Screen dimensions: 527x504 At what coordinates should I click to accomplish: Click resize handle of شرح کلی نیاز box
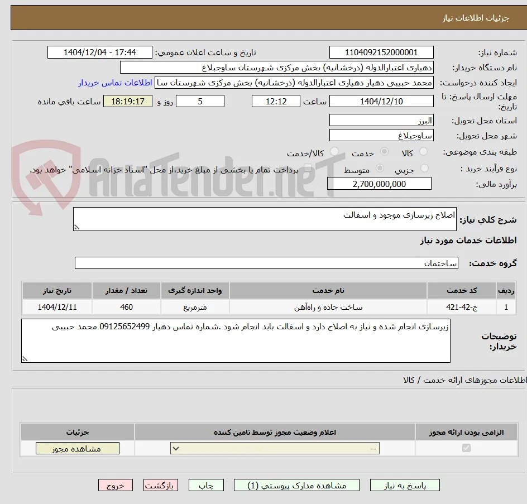click(76, 228)
